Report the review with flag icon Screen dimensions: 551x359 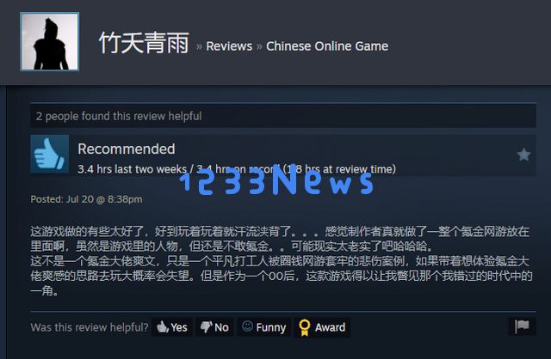[x=523, y=326]
